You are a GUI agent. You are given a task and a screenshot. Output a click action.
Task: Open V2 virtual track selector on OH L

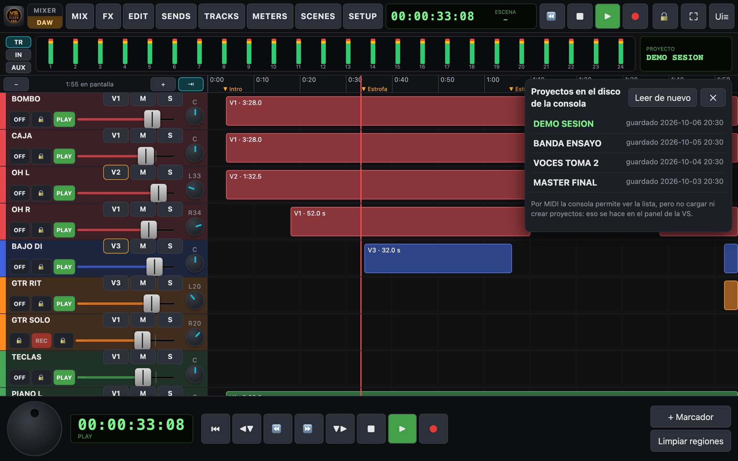[x=116, y=172]
